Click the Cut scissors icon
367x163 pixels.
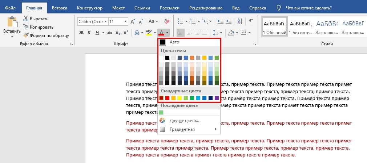pyautogui.click(x=26, y=18)
